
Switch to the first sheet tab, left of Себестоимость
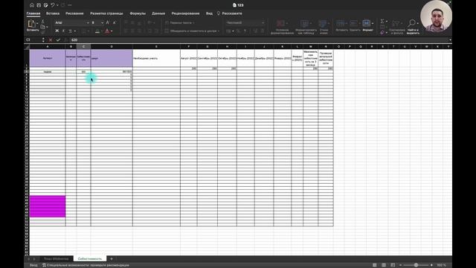pyautogui.click(x=56, y=259)
